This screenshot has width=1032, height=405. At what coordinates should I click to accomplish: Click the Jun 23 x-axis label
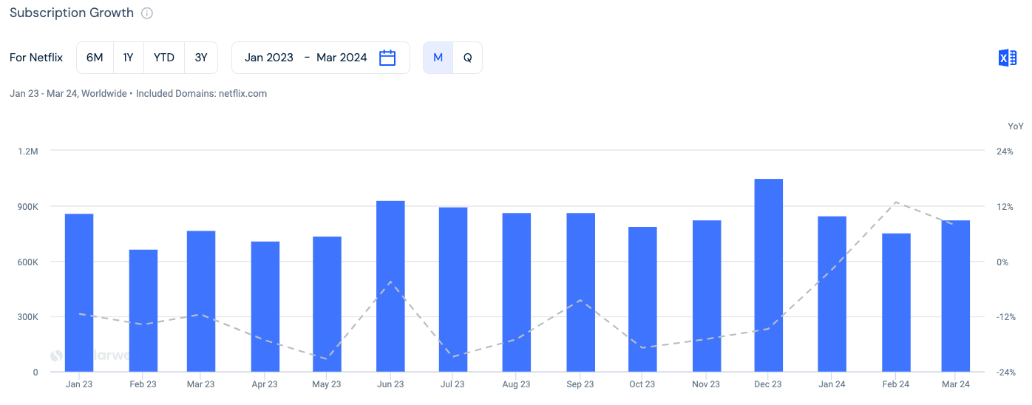(390, 384)
